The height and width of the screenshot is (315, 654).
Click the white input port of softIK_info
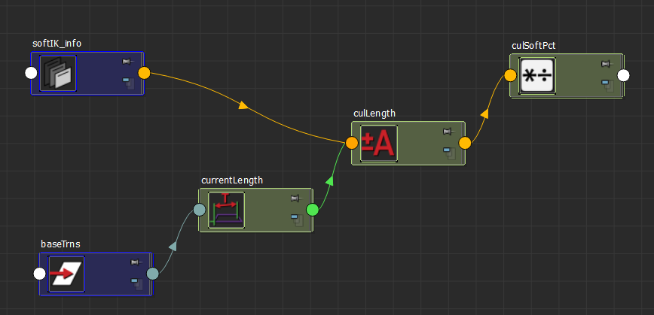[31, 73]
